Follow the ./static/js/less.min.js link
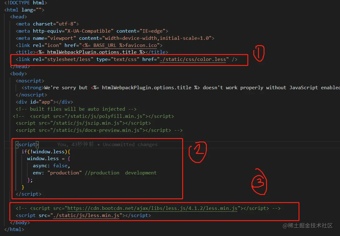 (86, 215)
